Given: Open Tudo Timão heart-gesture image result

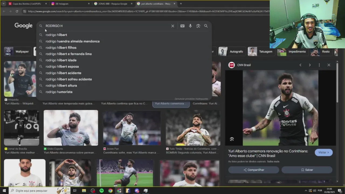Looking at the screenshot, I should (193, 128).
